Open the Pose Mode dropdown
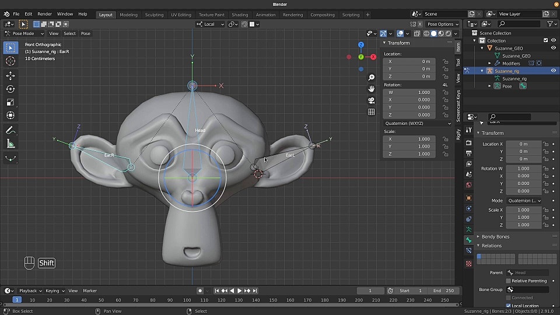Image resolution: width=560 pixels, height=315 pixels. (x=23, y=33)
